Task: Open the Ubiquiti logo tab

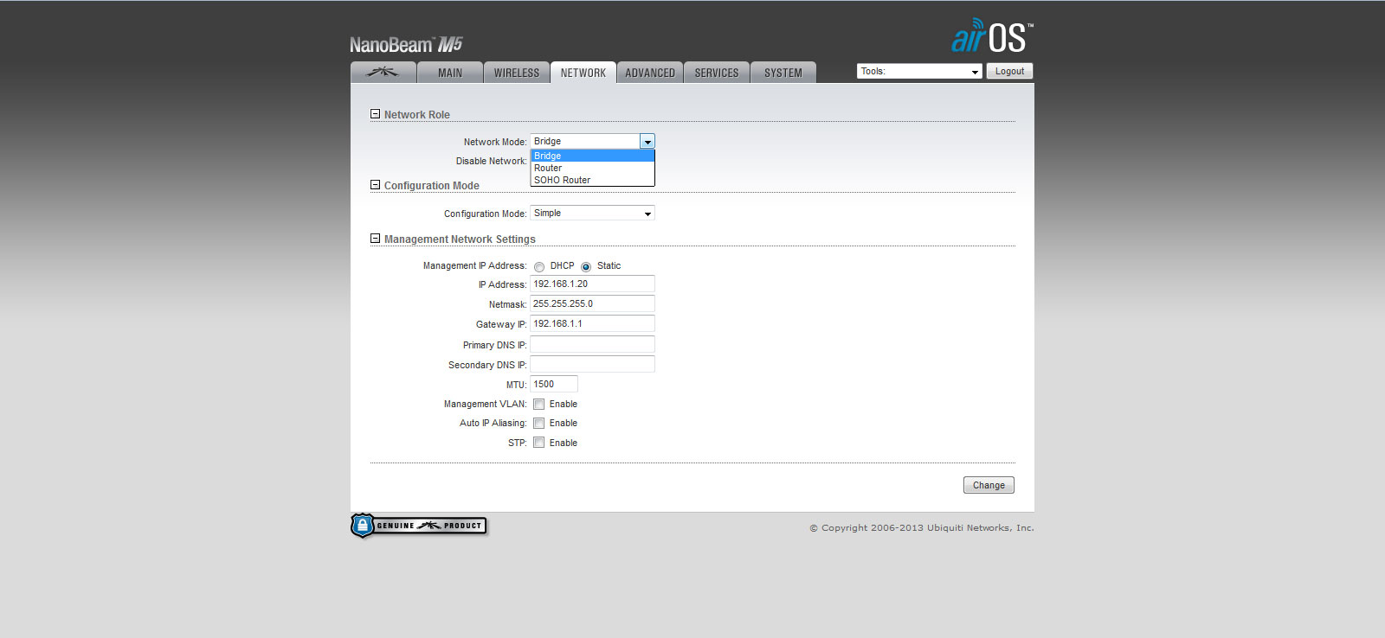Action: click(x=383, y=73)
